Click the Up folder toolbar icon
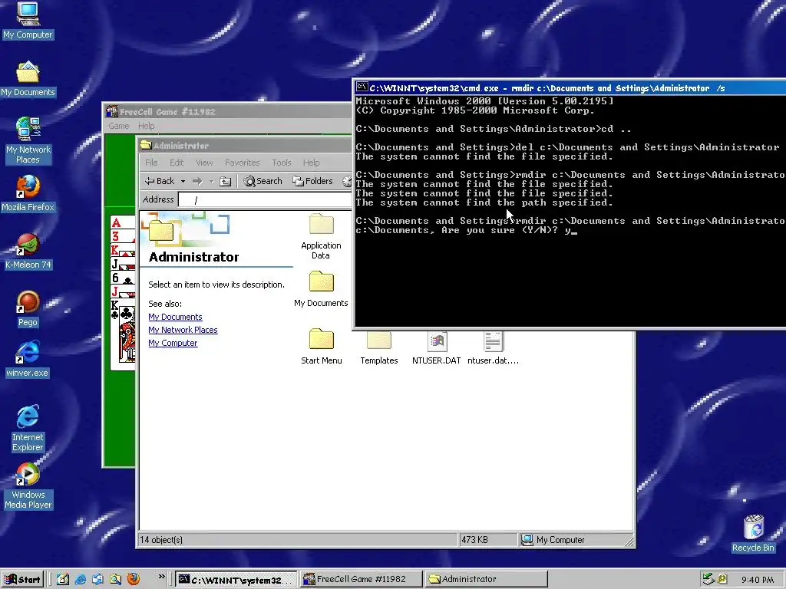The width and height of the screenshot is (786, 589). [226, 181]
